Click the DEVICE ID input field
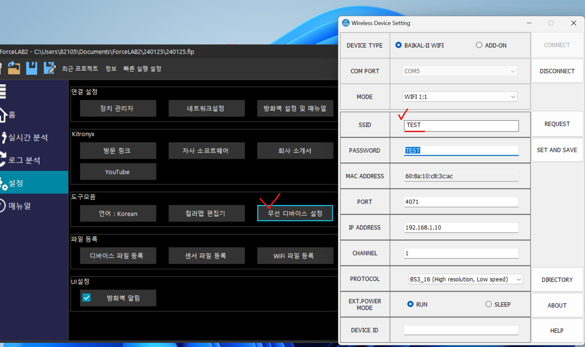This screenshot has height=347, width=585. [461, 330]
